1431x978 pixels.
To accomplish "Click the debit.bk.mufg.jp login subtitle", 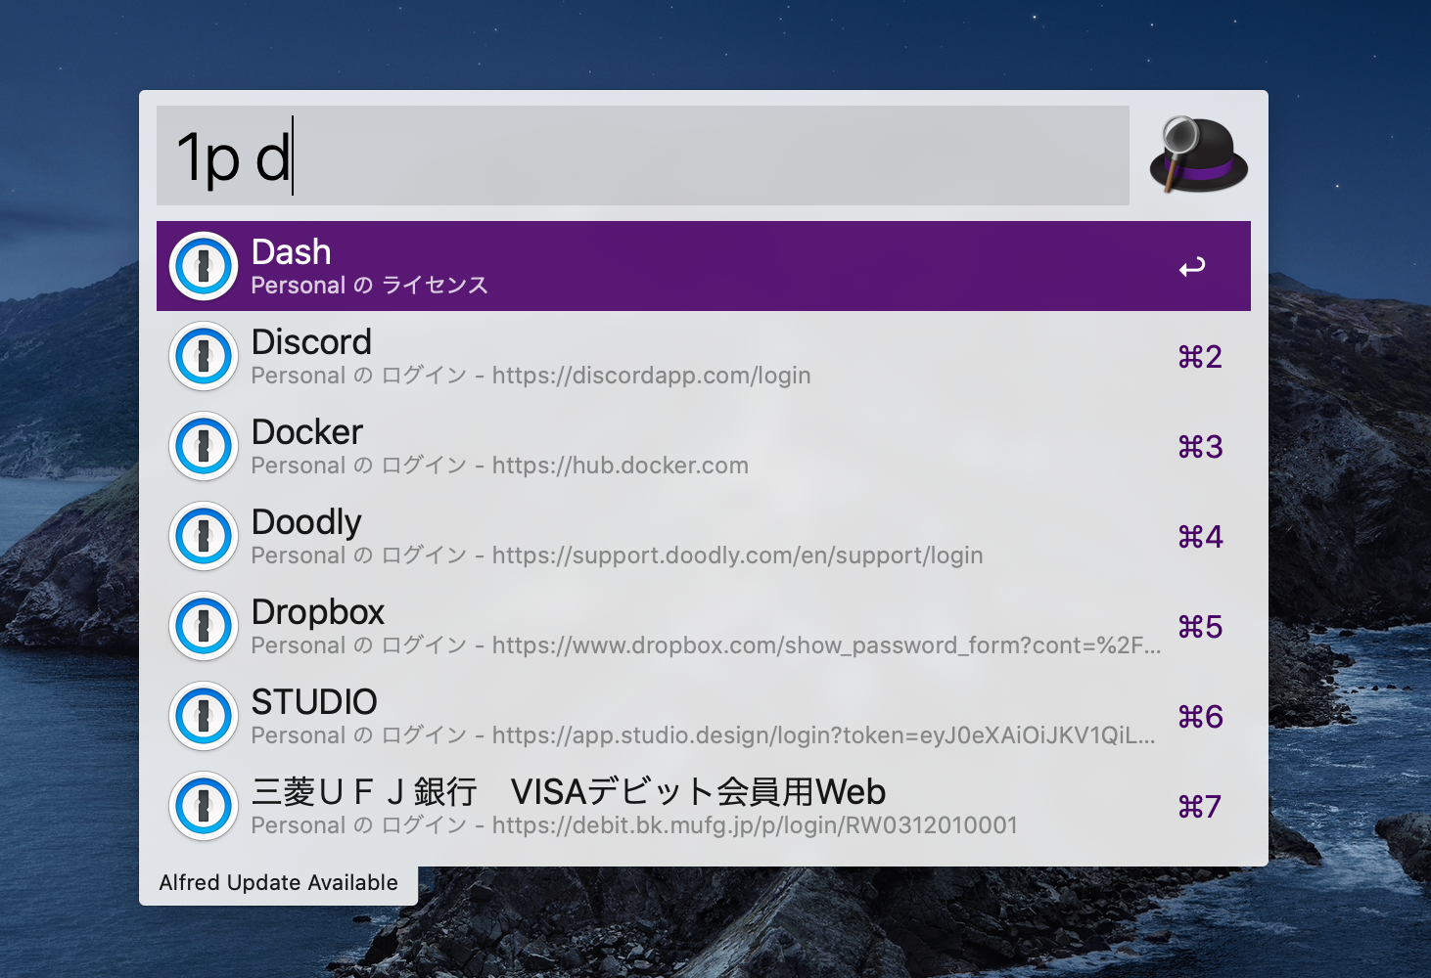I will click(634, 825).
